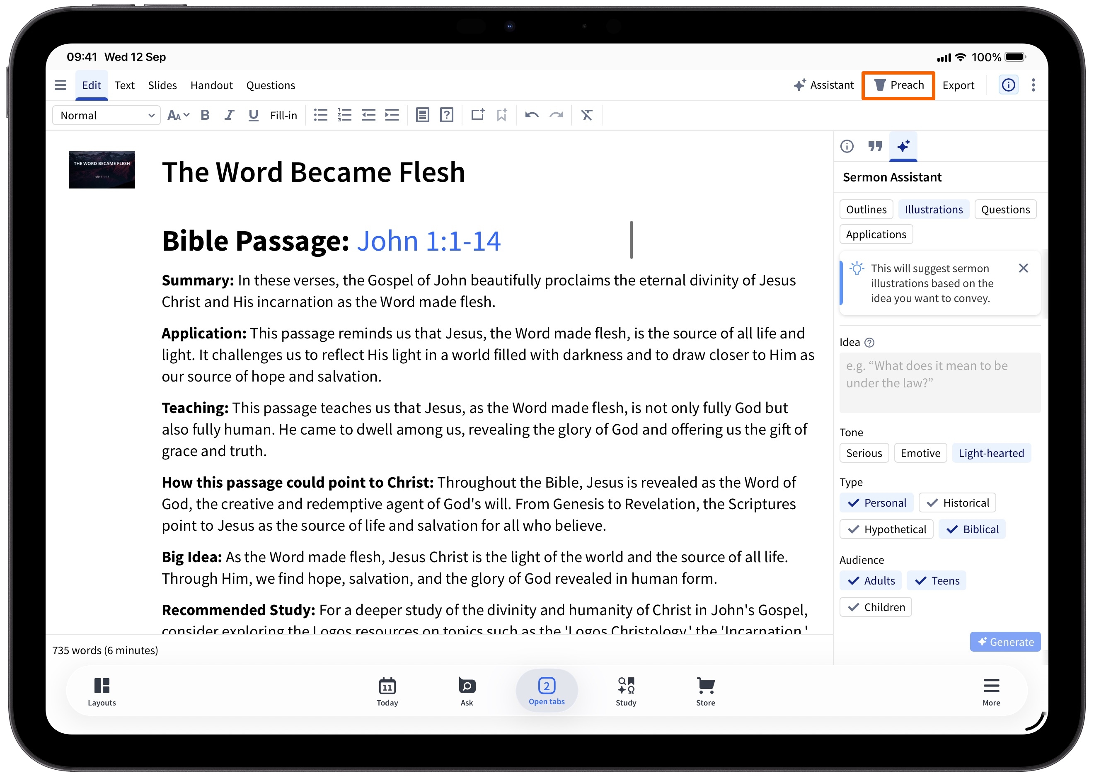
Task: Toggle the Historical illustration type
Action: pyautogui.click(x=957, y=503)
